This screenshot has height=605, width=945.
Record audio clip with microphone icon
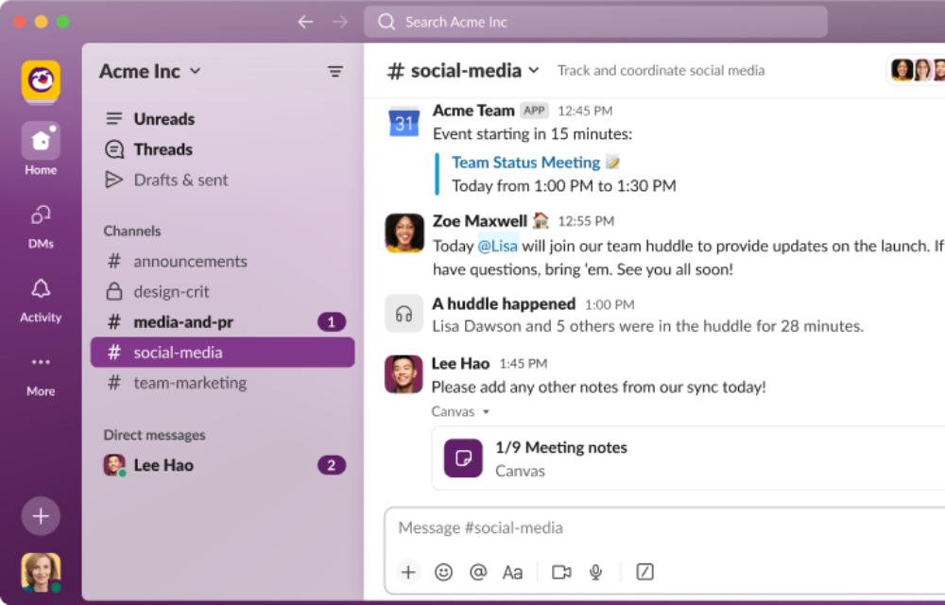coord(596,572)
